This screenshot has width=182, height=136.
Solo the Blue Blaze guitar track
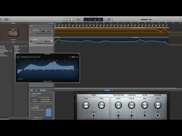pyautogui.click(x=35, y=41)
